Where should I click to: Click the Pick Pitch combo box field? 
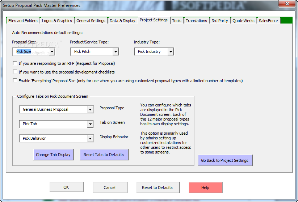pos(95,51)
